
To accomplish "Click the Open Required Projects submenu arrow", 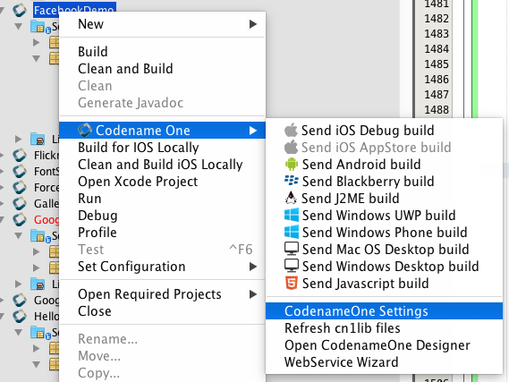I will tap(253, 294).
